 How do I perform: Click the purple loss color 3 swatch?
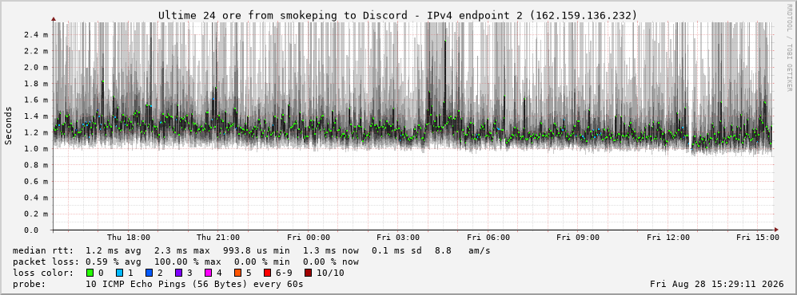178,273
